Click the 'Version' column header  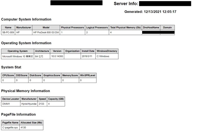pos(57,51)
